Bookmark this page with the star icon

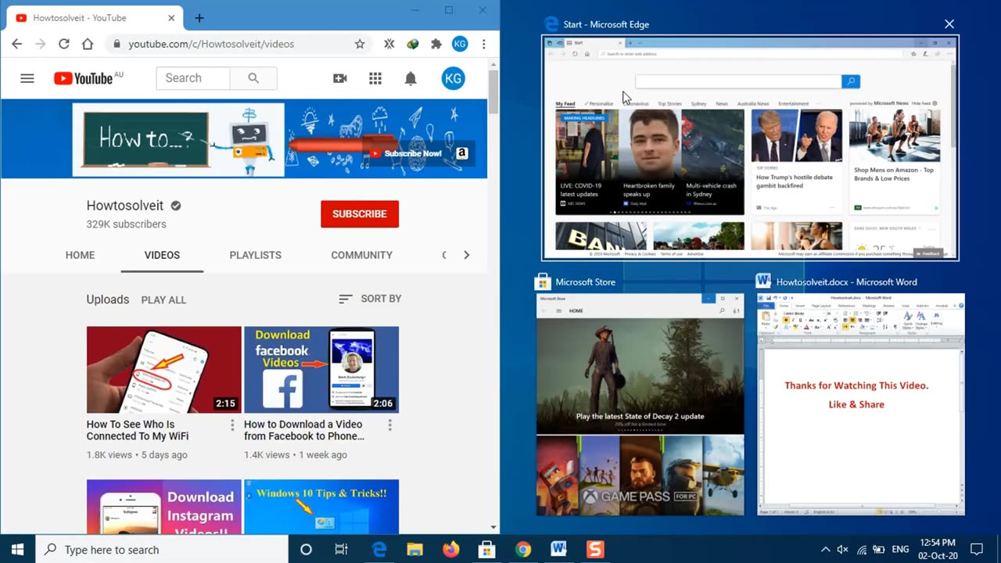(x=360, y=44)
